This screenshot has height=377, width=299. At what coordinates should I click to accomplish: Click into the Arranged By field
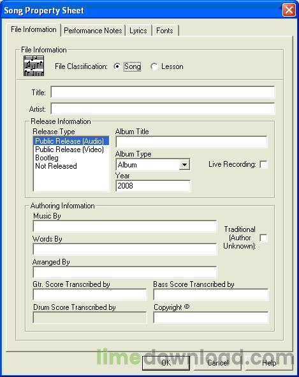[x=125, y=272]
